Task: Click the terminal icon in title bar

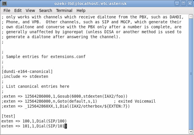Action: tap(5, 4)
